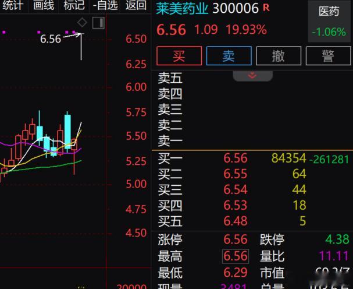Click the 6.56 high annotation on chart
Screen dimensions: 353x289
[x=51, y=39]
